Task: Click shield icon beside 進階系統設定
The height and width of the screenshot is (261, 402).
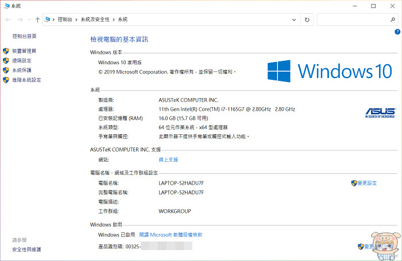Action: click(6, 80)
